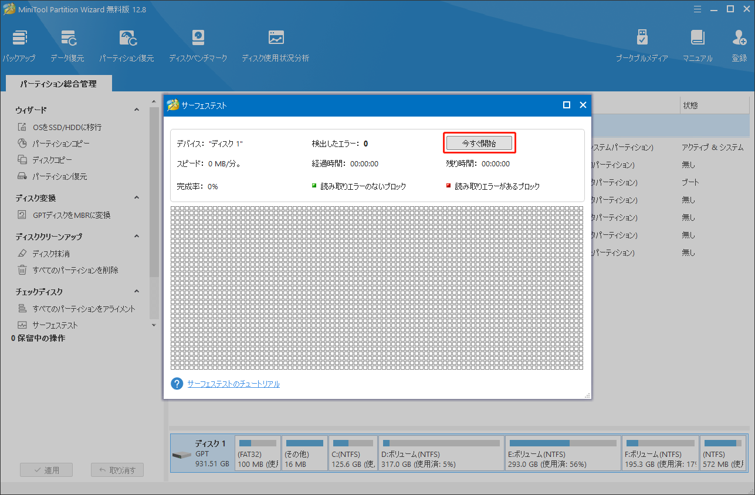
Task: Click the 経過時間: 00:00:00 text
Action: (345, 164)
